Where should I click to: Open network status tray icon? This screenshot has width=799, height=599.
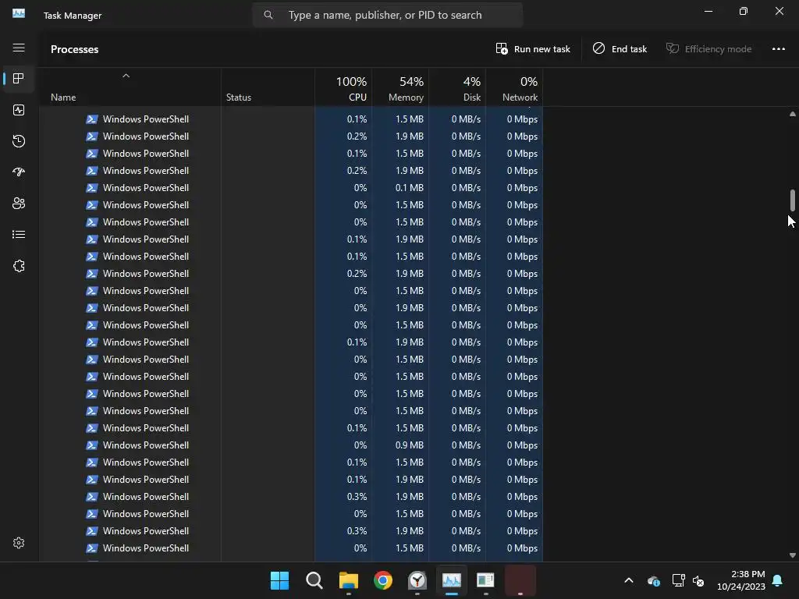678,580
